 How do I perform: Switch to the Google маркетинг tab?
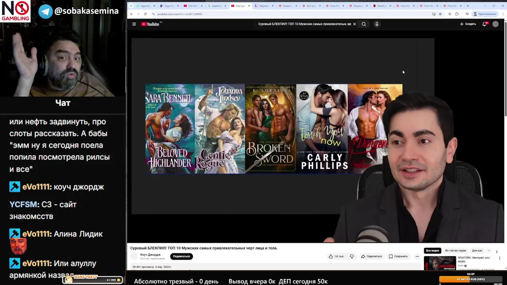pyautogui.click(x=216, y=6)
